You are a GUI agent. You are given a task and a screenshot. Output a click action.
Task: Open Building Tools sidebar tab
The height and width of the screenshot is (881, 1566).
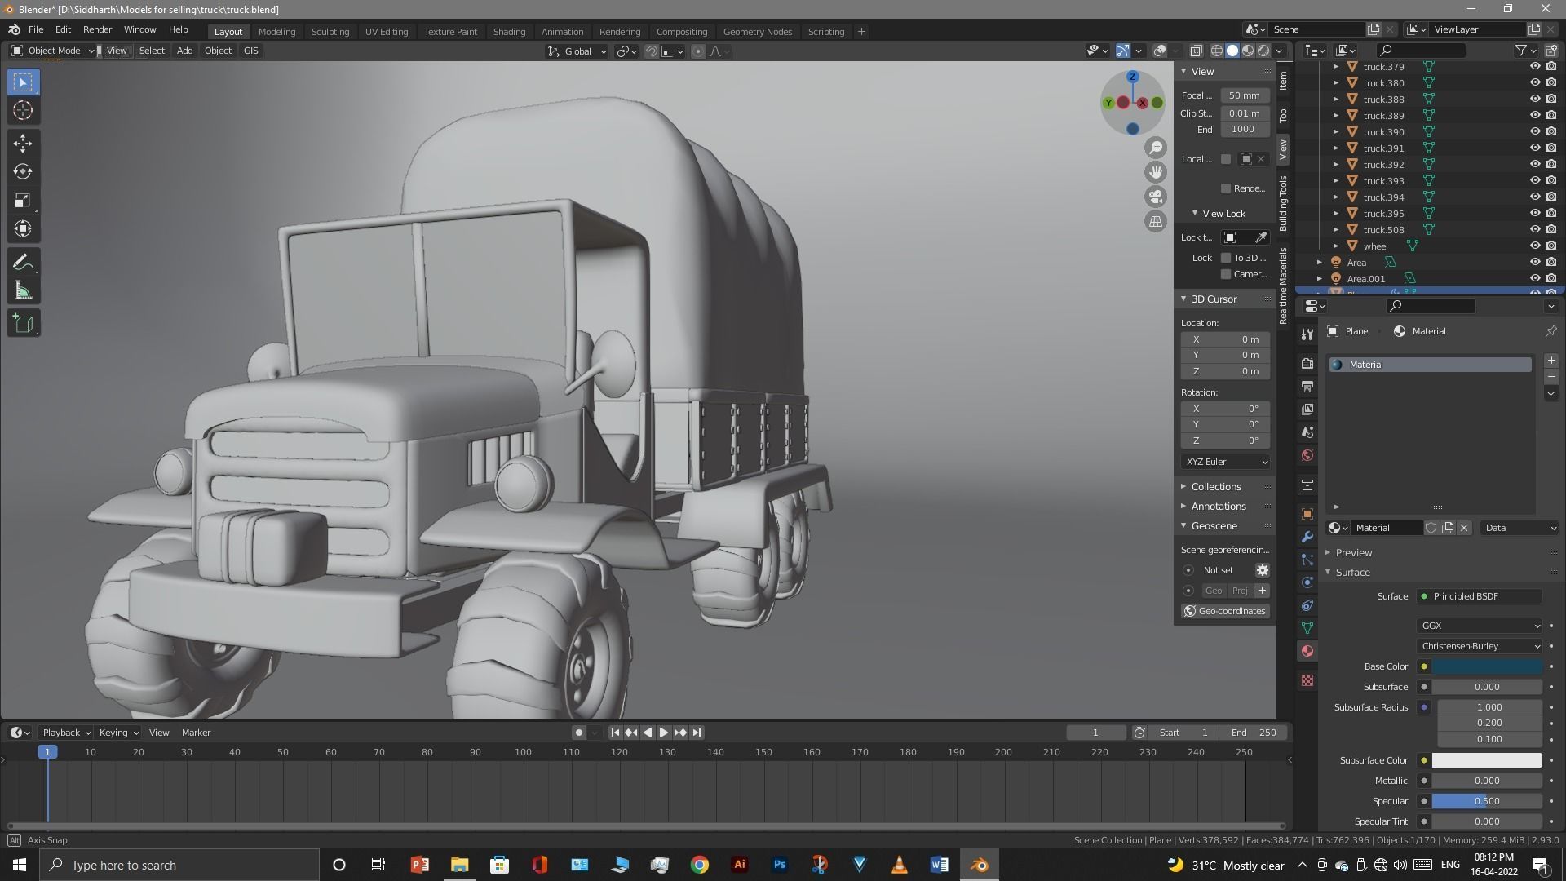1284,203
